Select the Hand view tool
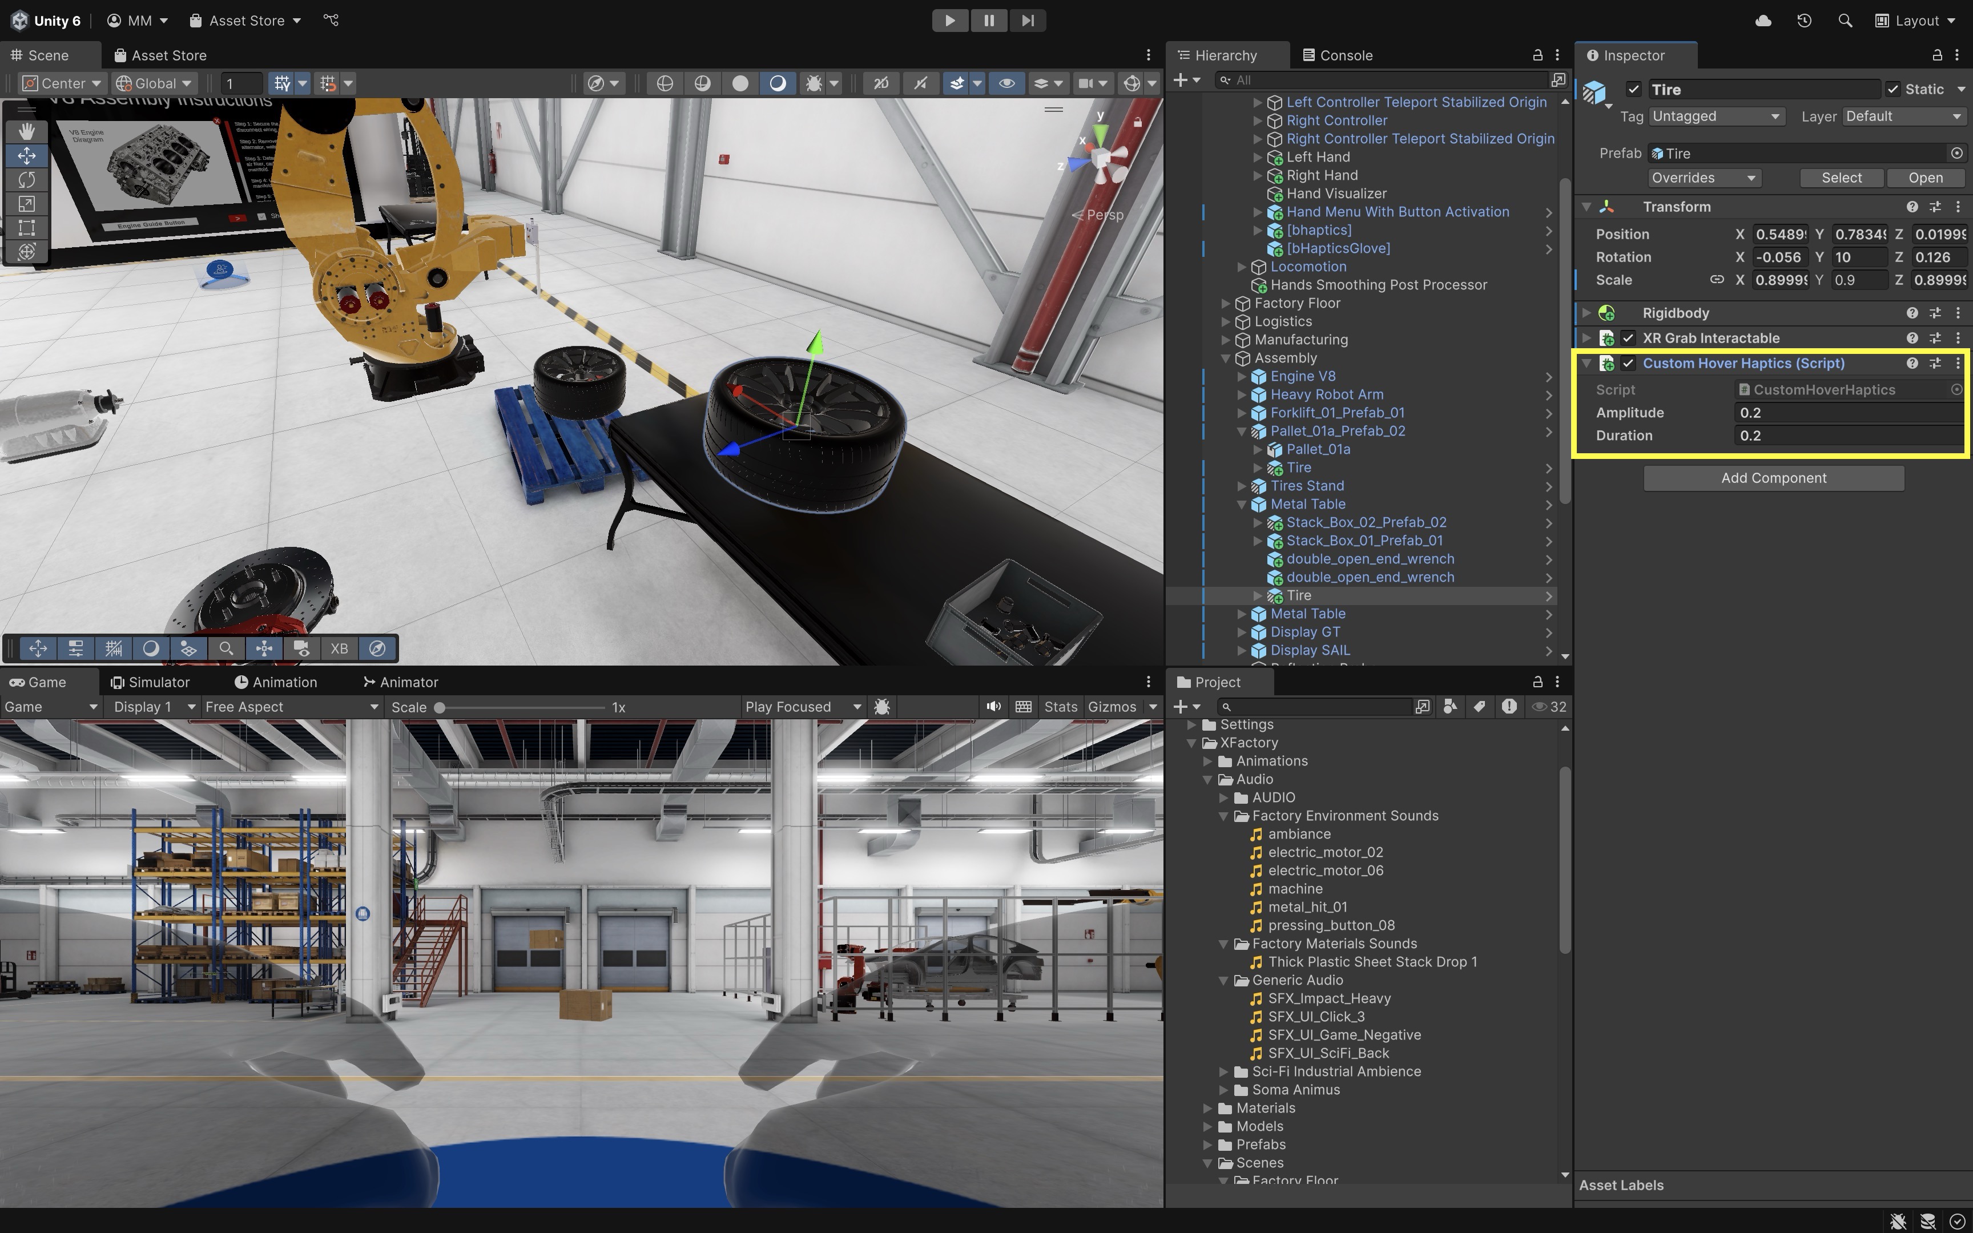Screen dimensions: 1973x1233 26,131
